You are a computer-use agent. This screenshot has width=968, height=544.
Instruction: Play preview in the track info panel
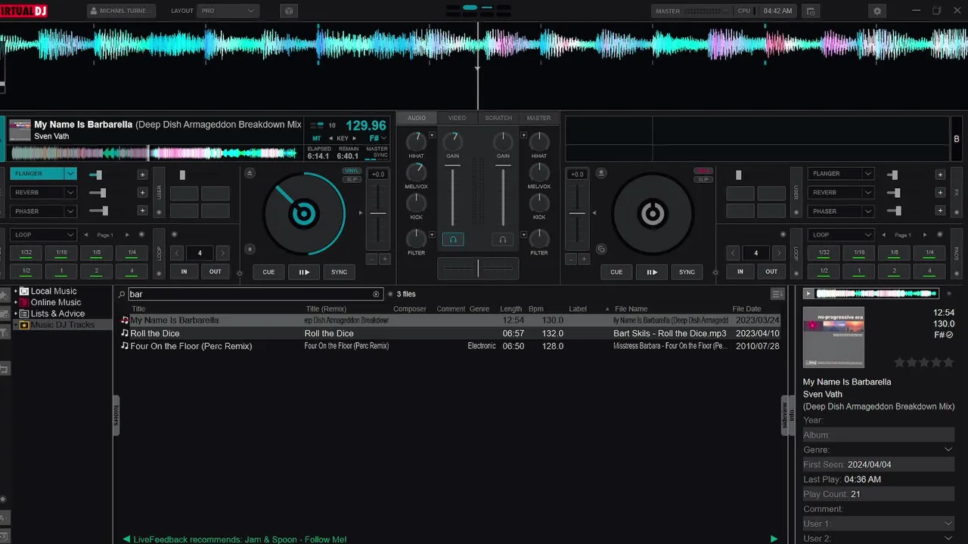point(808,293)
